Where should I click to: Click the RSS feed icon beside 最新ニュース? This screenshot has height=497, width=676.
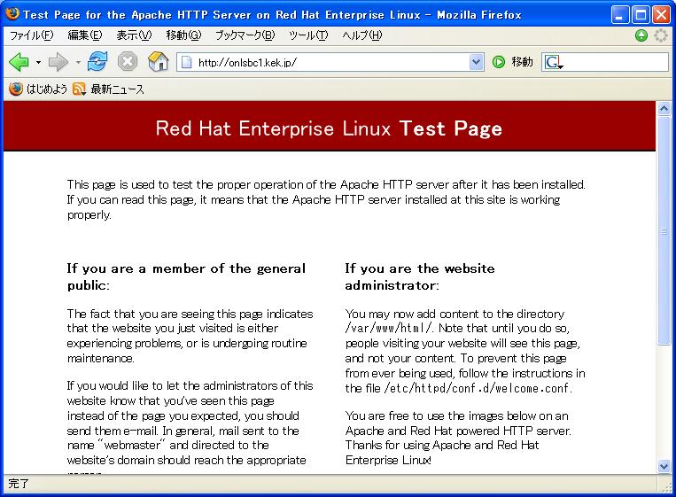click(79, 89)
